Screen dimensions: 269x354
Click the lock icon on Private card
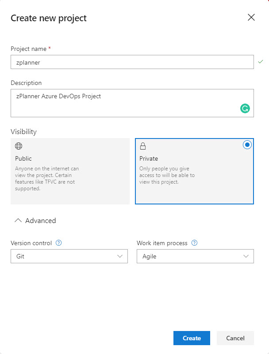point(143,146)
